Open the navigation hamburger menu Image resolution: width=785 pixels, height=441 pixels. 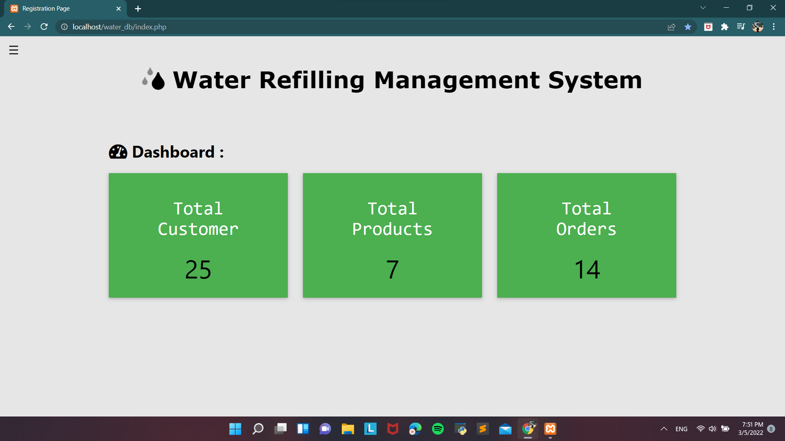[x=13, y=50]
